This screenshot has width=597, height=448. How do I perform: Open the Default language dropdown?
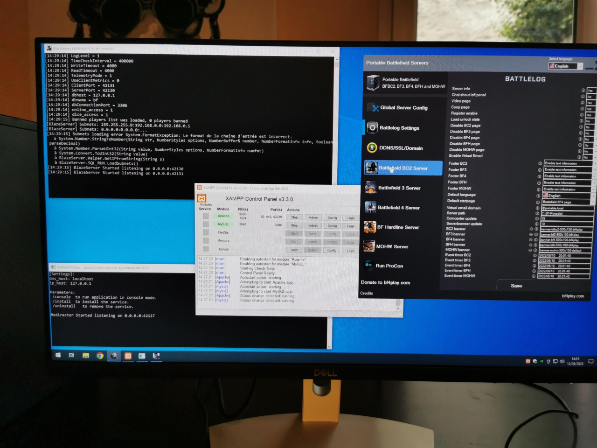(569, 196)
